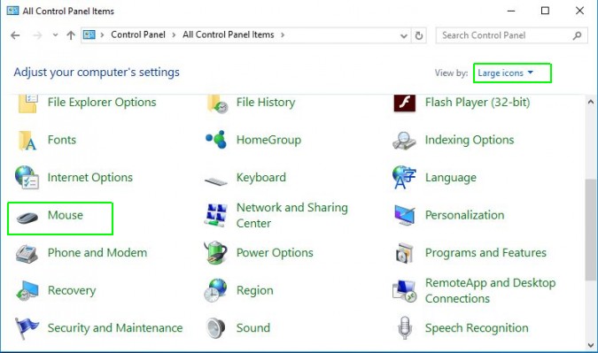Click the Indexing Options magnifier icon

404,141
